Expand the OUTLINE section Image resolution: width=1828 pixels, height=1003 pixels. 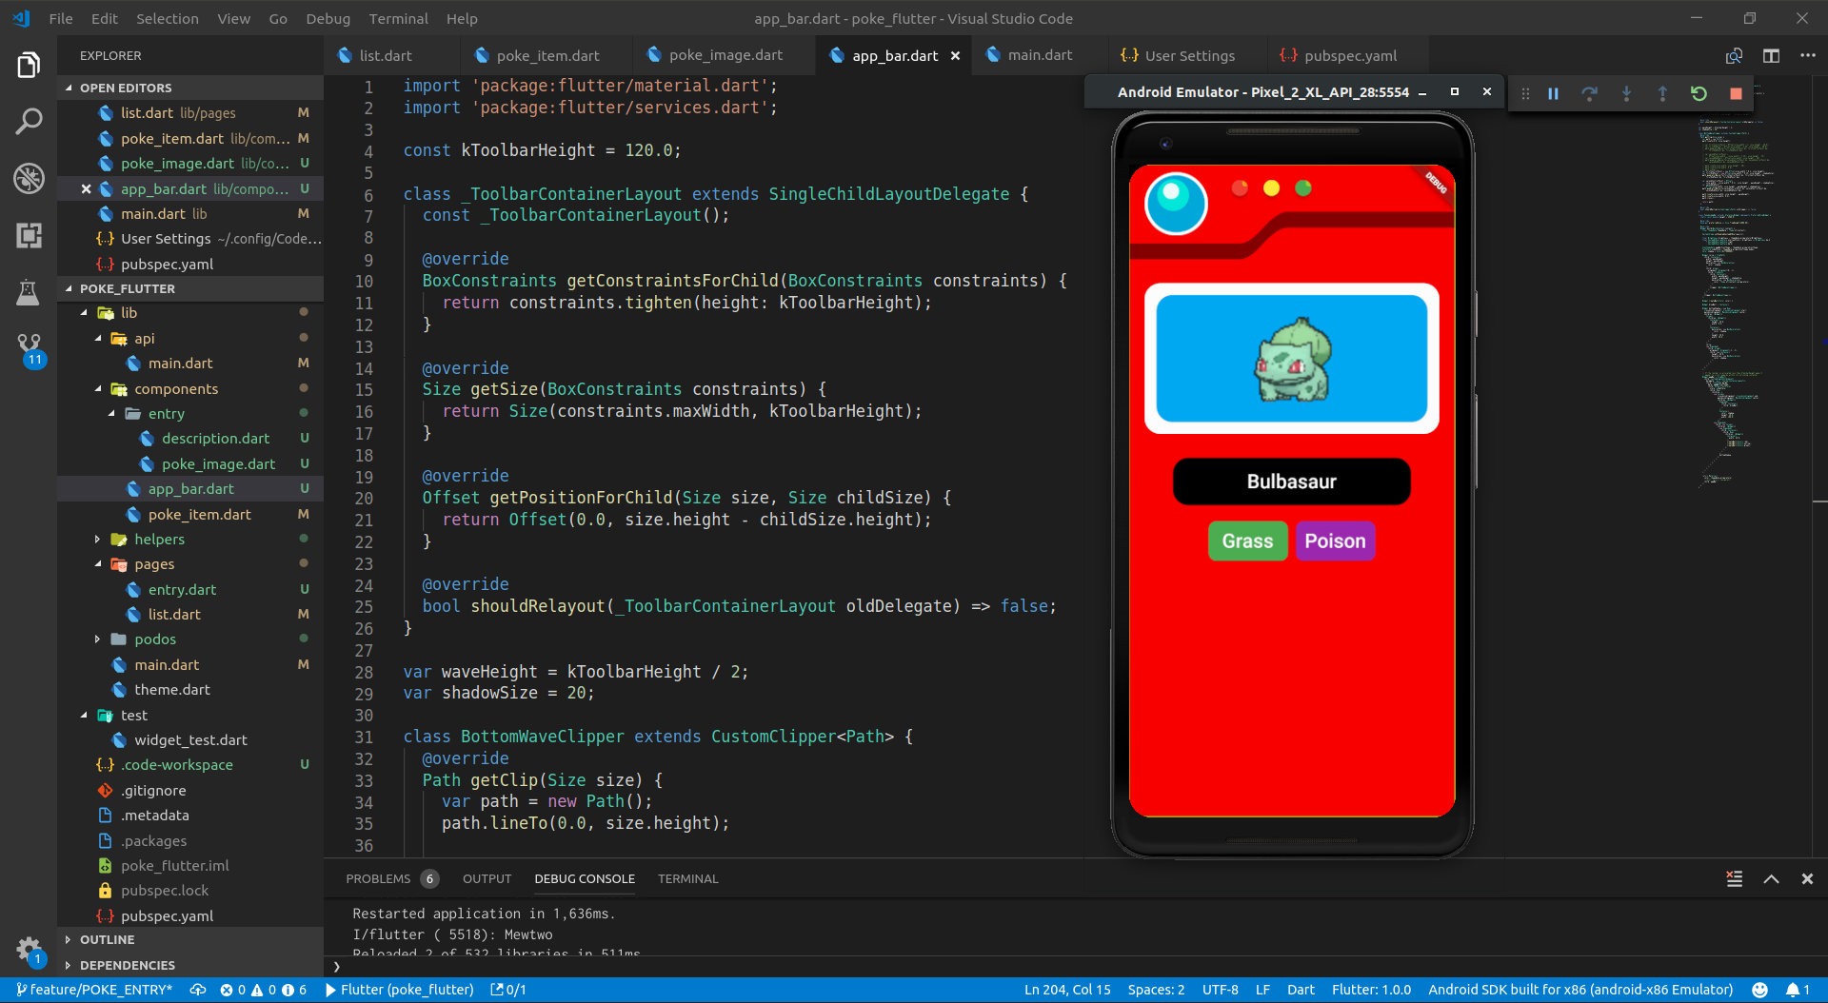190,939
